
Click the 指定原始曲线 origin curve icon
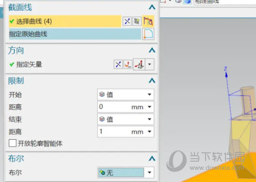click(148, 34)
